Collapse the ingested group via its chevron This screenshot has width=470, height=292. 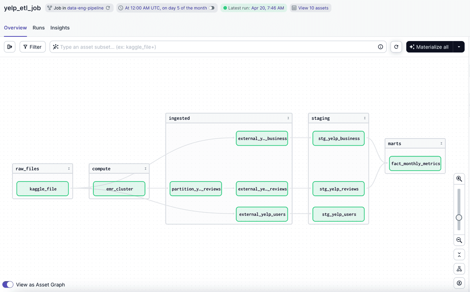[x=288, y=118]
